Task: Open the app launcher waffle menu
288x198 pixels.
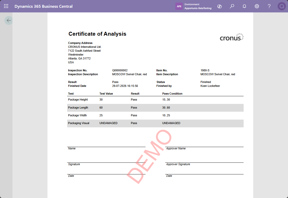Action: tap(6, 6)
